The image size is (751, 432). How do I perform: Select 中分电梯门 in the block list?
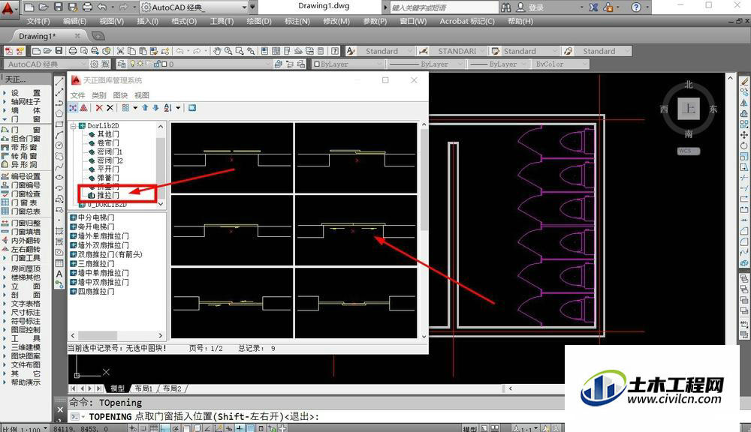pos(96,217)
